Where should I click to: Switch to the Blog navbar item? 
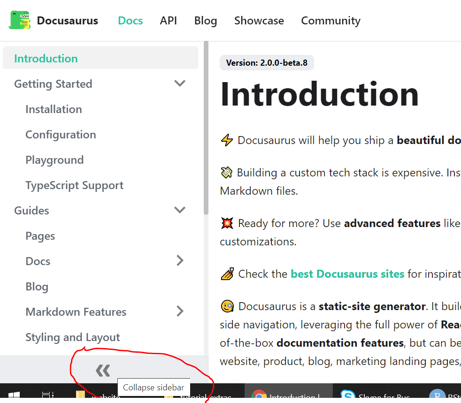(205, 20)
